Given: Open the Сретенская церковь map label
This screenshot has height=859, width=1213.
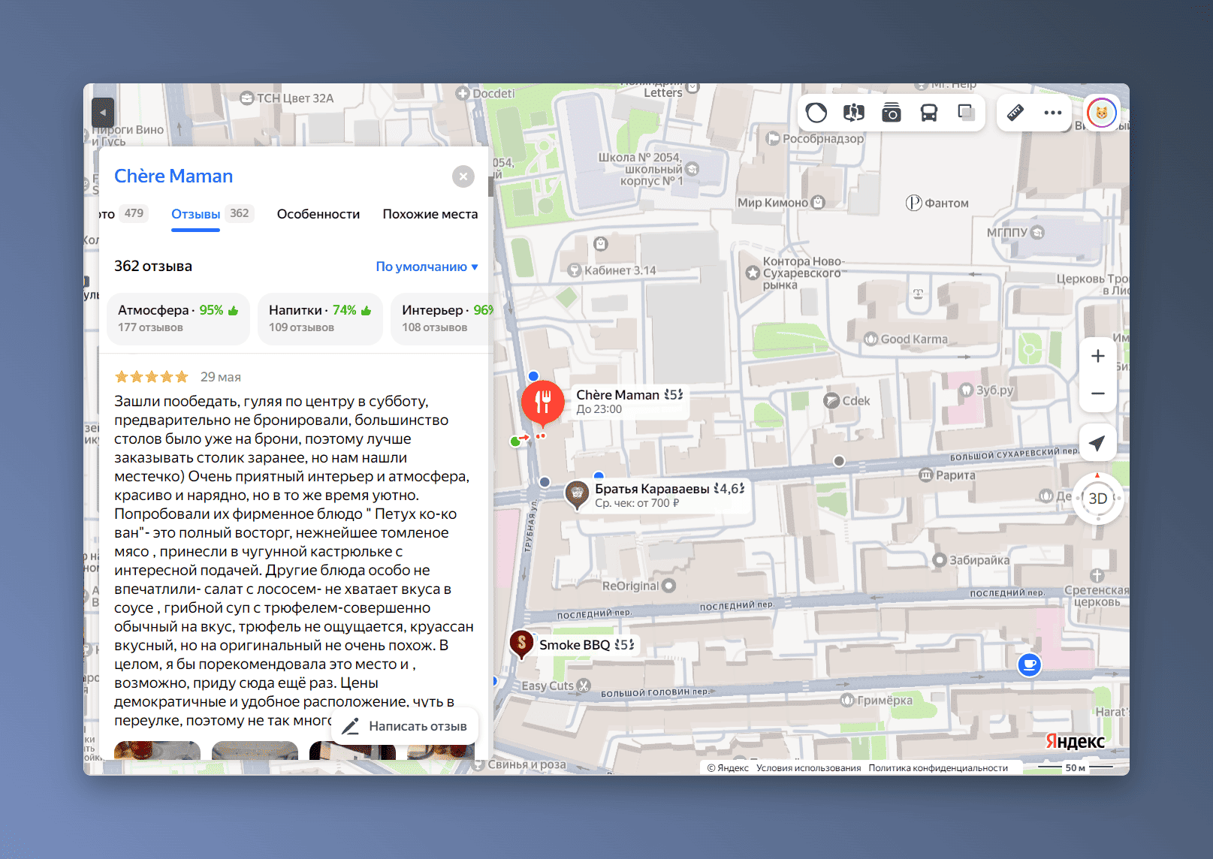Looking at the screenshot, I should pyautogui.click(x=1097, y=596).
